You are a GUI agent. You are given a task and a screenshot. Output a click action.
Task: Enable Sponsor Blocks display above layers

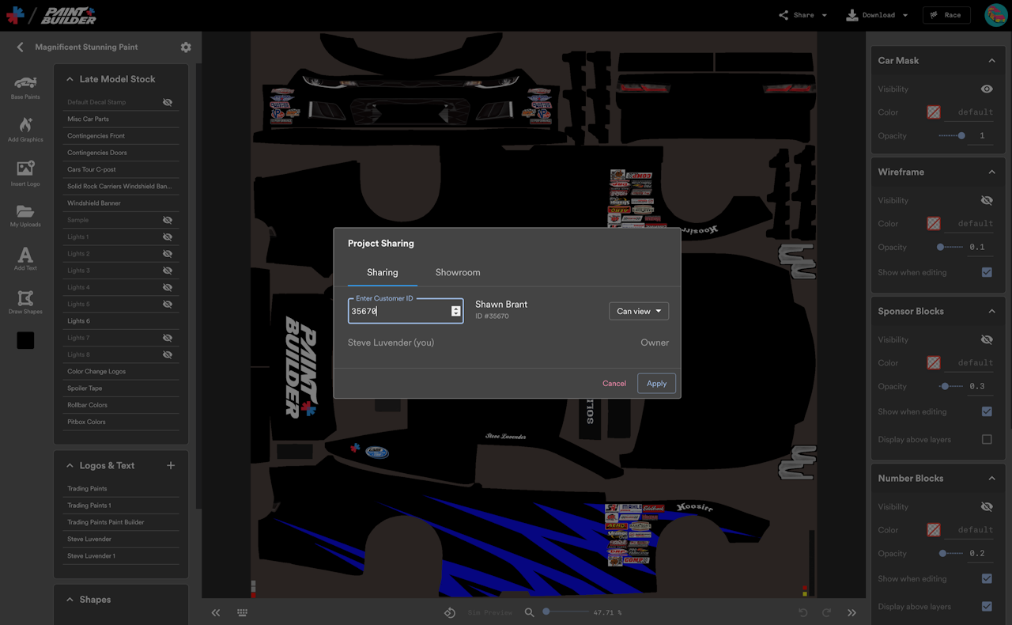tap(987, 440)
